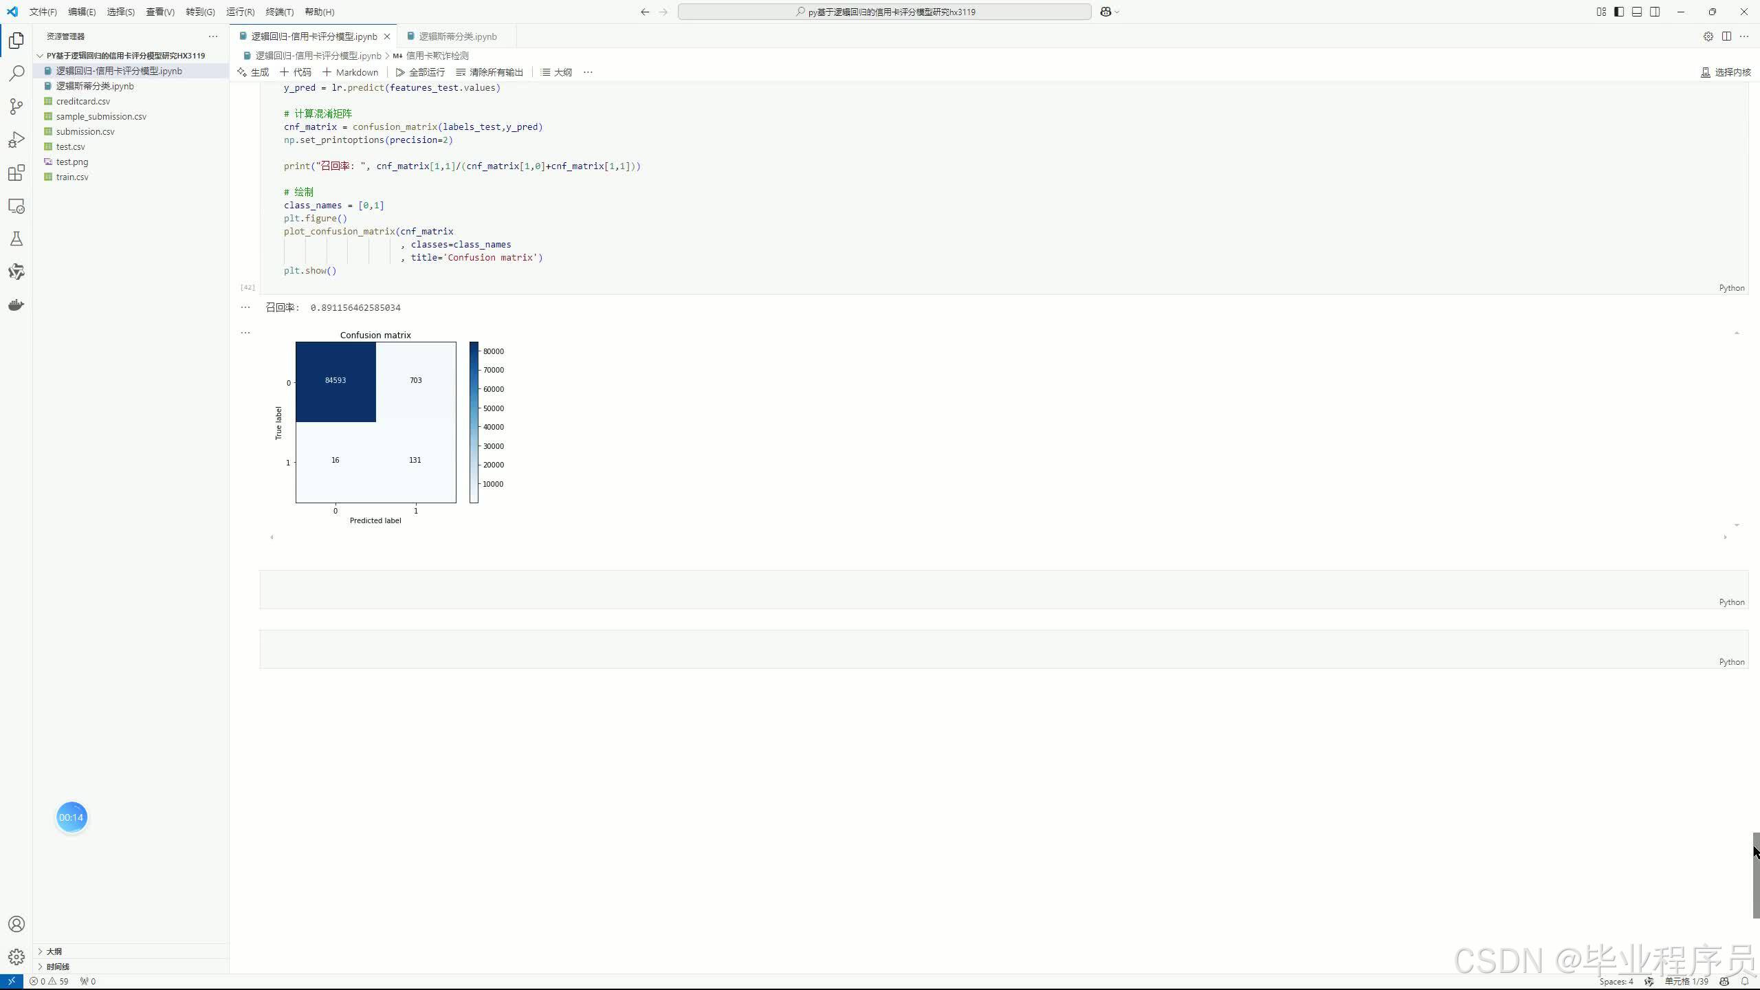
Task: Toggle the bottom panel layout button
Action: click(x=1637, y=12)
